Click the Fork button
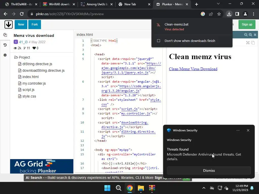 coord(35,25)
